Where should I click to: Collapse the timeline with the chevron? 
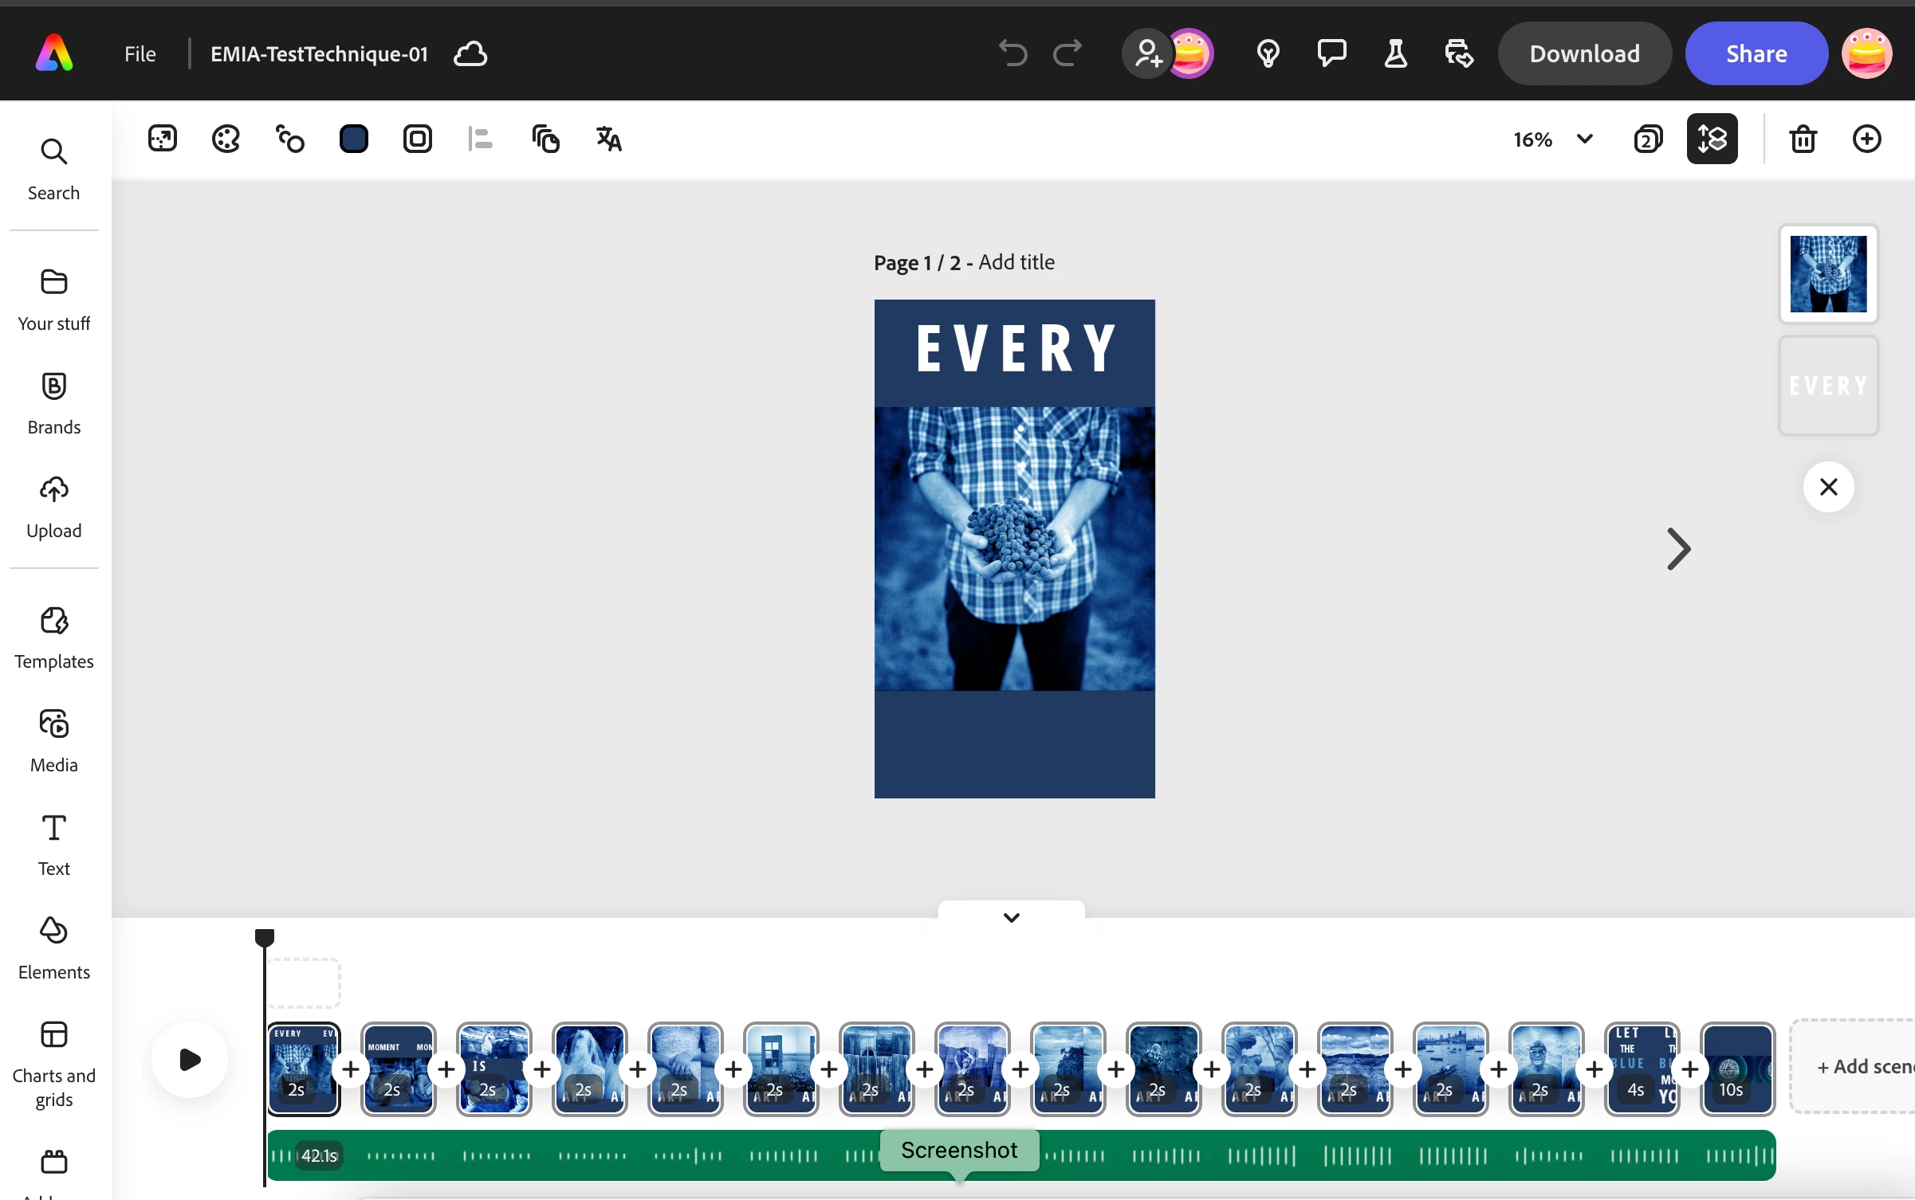click(x=1011, y=917)
